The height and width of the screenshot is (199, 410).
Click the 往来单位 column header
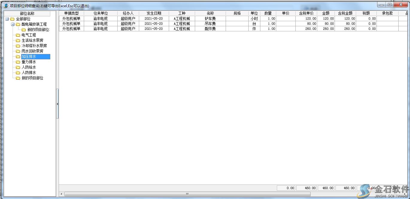click(x=101, y=13)
